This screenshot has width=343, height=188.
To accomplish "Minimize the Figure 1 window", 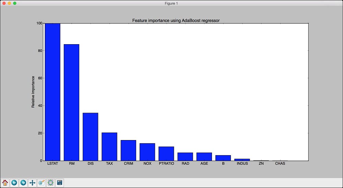I will (x=9, y=3).
